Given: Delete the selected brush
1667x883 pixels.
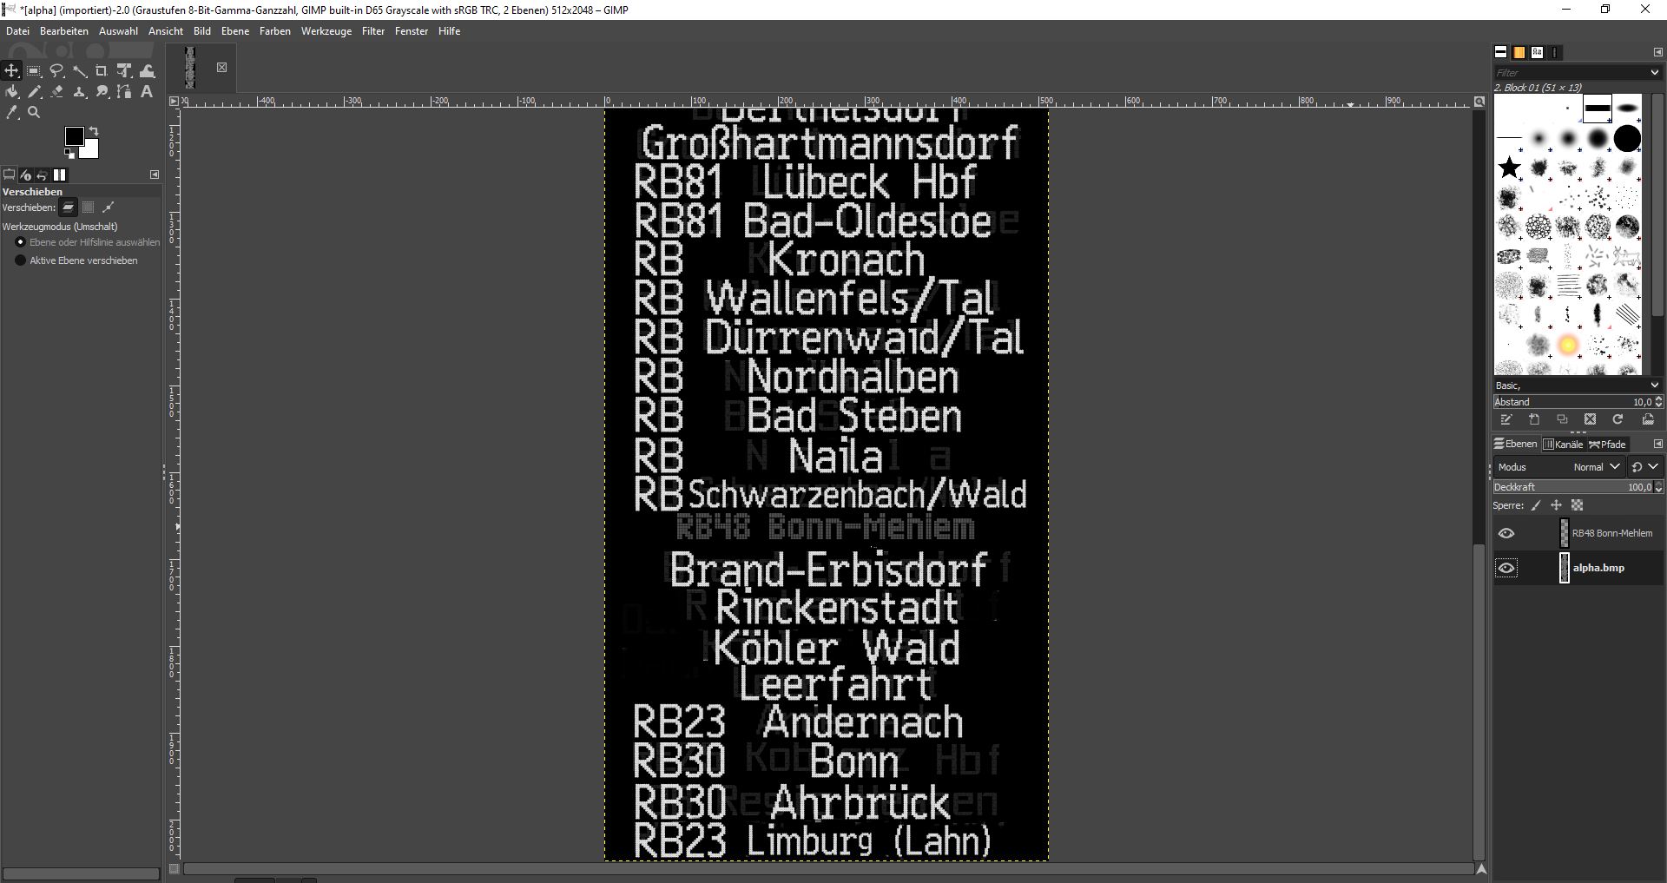Looking at the screenshot, I should [x=1590, y=420].
